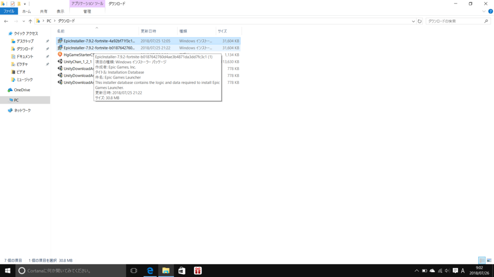Screen dimensions: 494x277
Task: Click PC in the address breadcrumb
Action: [x=49, y=21]
